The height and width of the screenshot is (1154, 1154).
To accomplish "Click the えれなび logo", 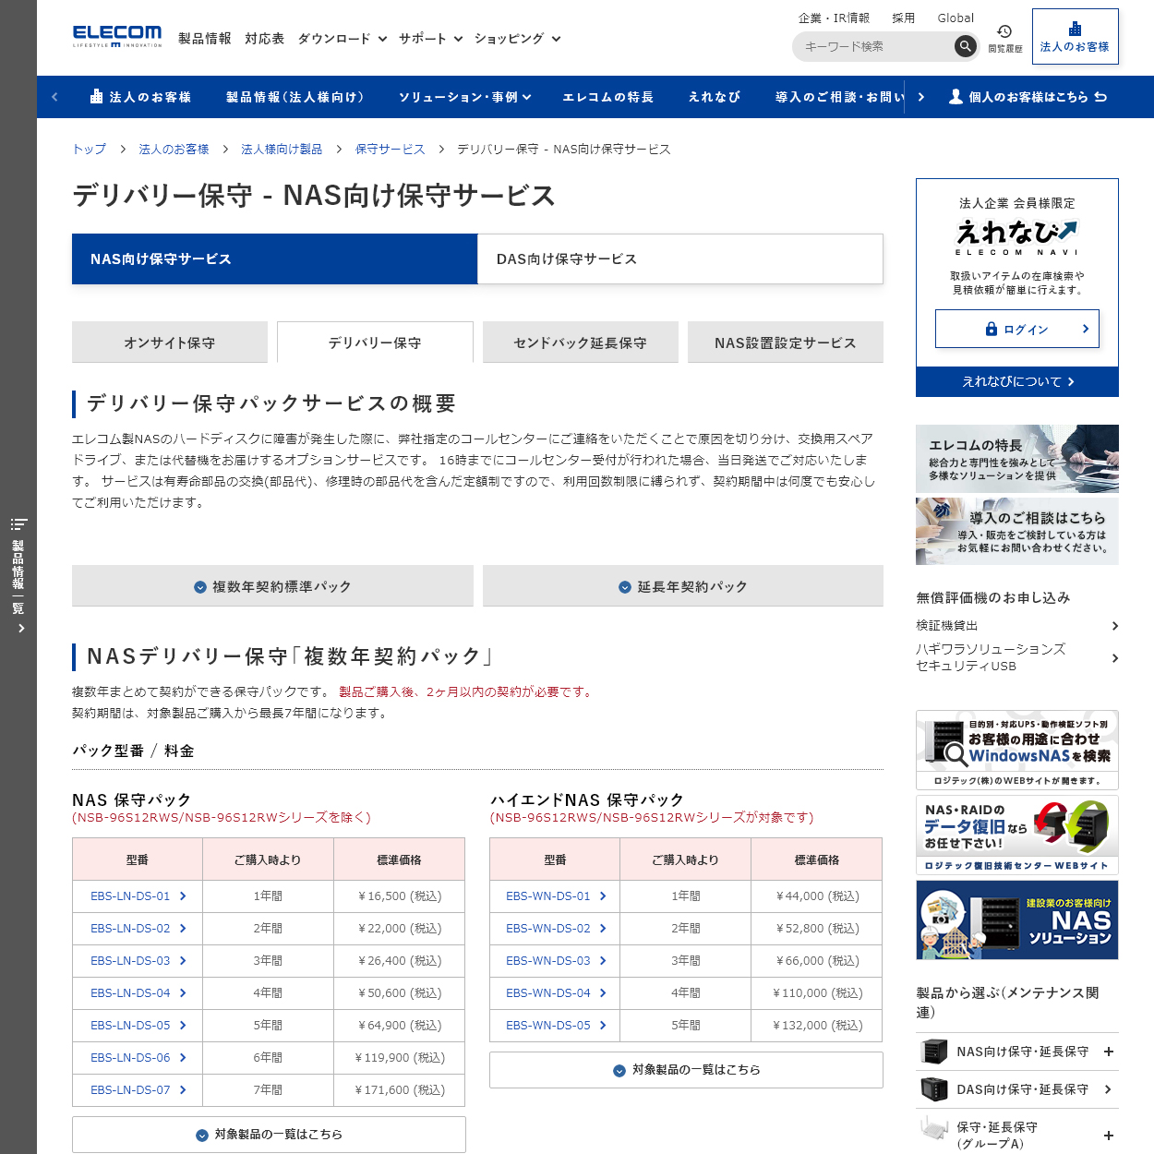I will click(x=1016, y=236).
